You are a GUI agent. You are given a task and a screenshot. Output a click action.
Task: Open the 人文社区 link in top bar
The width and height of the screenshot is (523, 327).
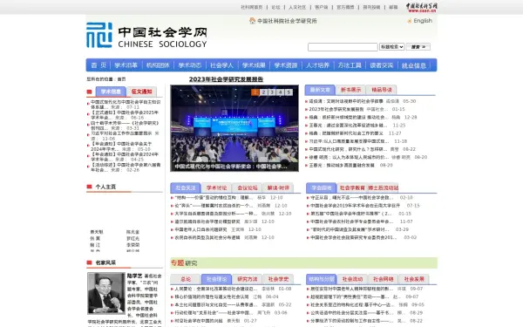297,7
